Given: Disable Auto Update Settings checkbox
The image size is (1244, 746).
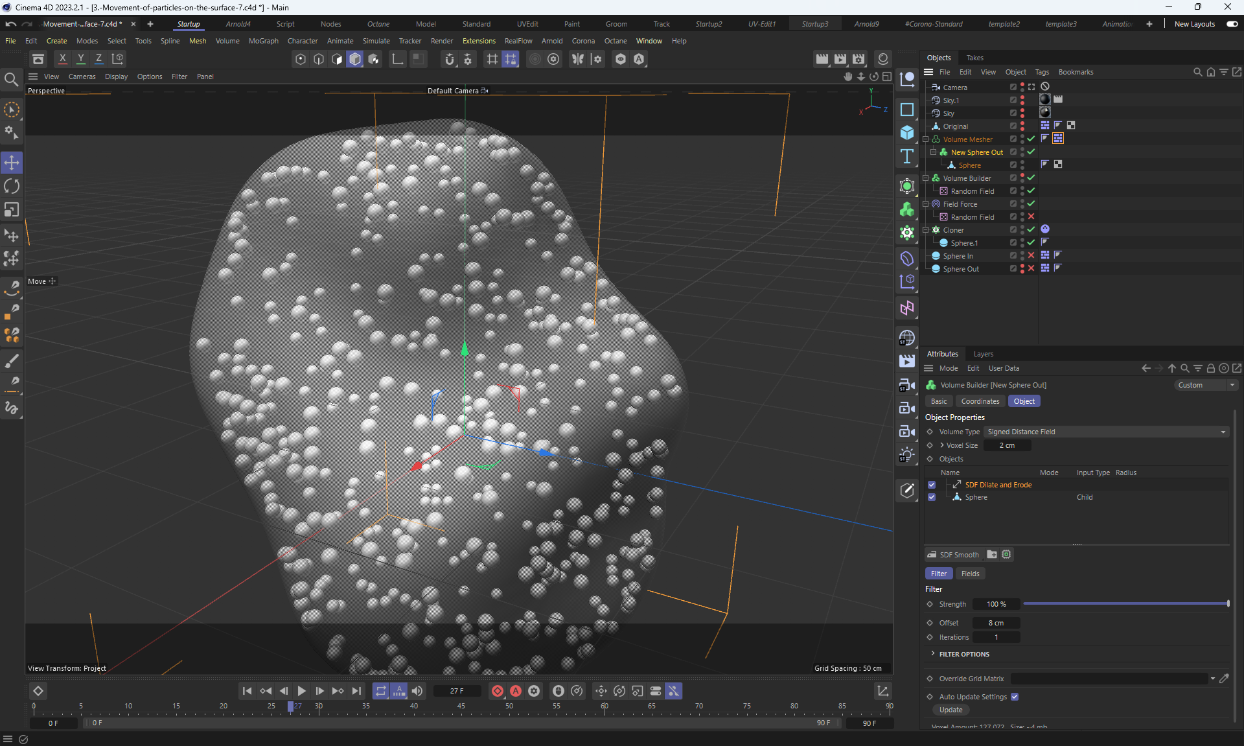Looking at the screenshot, I should [1015, 697].
